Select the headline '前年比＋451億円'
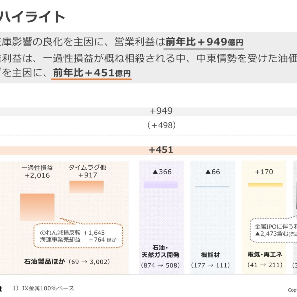297x297 pixels. point(92,73)
